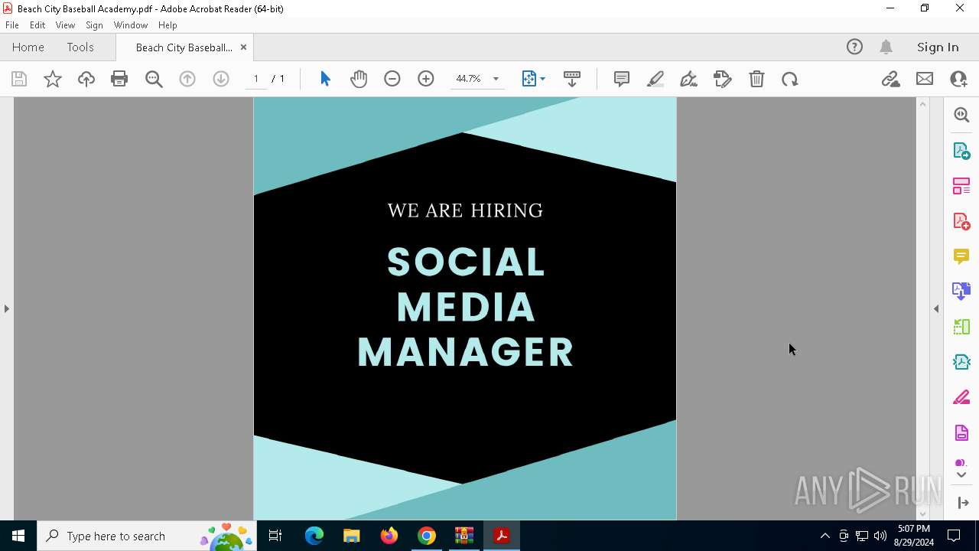
Task: Zoom in with the plus button
Action: (426, 79)
